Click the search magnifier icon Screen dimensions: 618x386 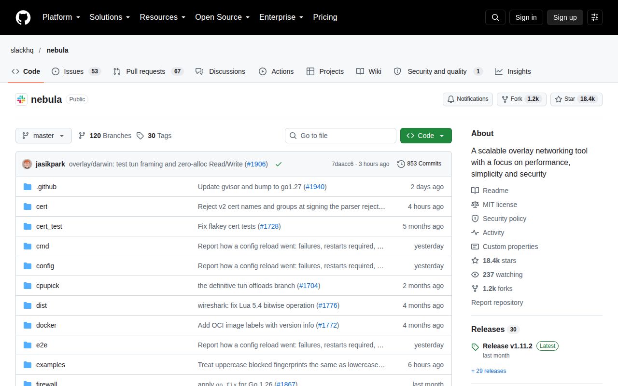495,17
